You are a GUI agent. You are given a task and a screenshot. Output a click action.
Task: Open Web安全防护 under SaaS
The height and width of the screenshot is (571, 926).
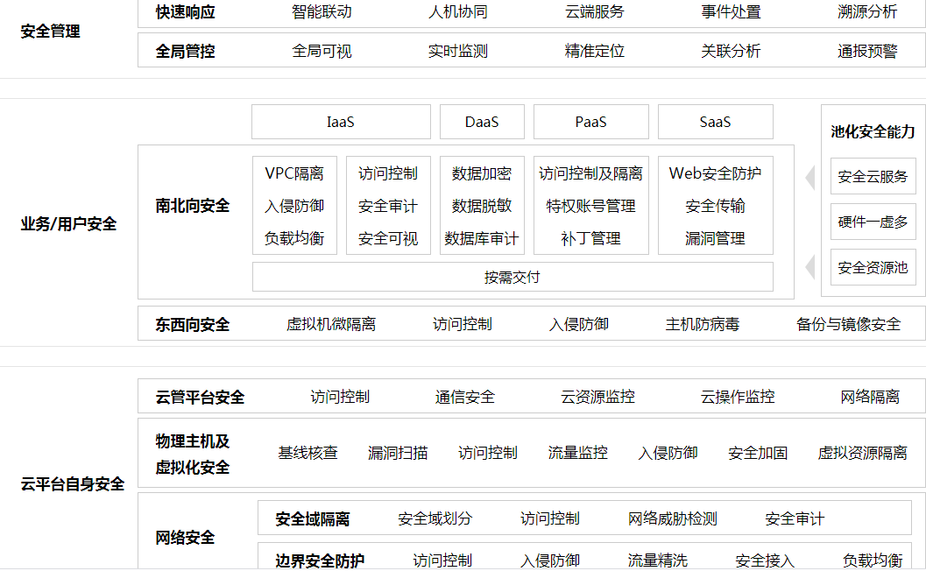(x=715, y=173)
